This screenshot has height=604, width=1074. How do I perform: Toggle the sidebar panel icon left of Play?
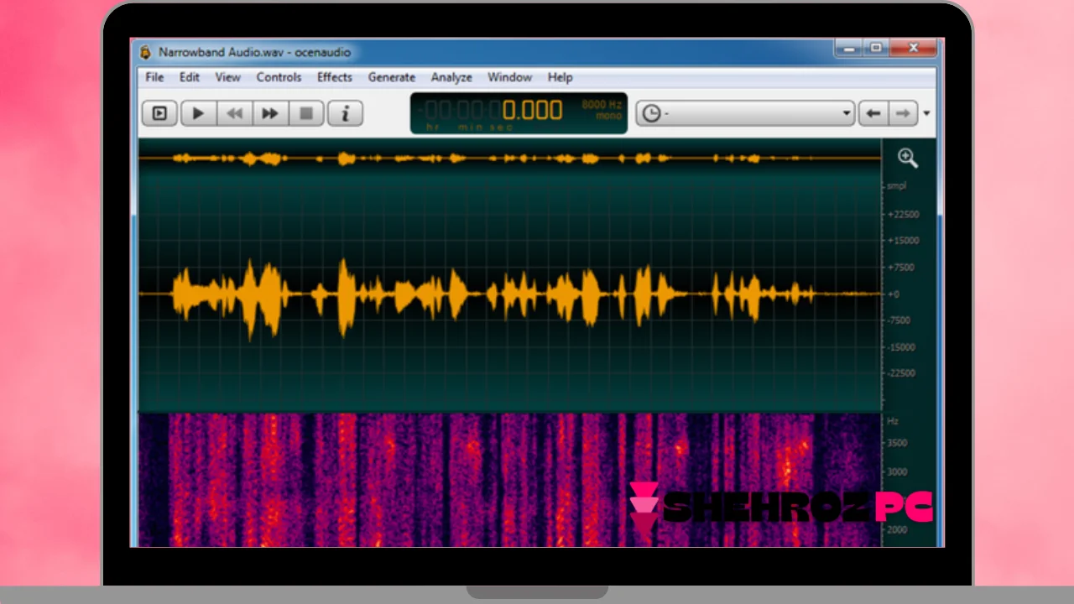(159, 113)
